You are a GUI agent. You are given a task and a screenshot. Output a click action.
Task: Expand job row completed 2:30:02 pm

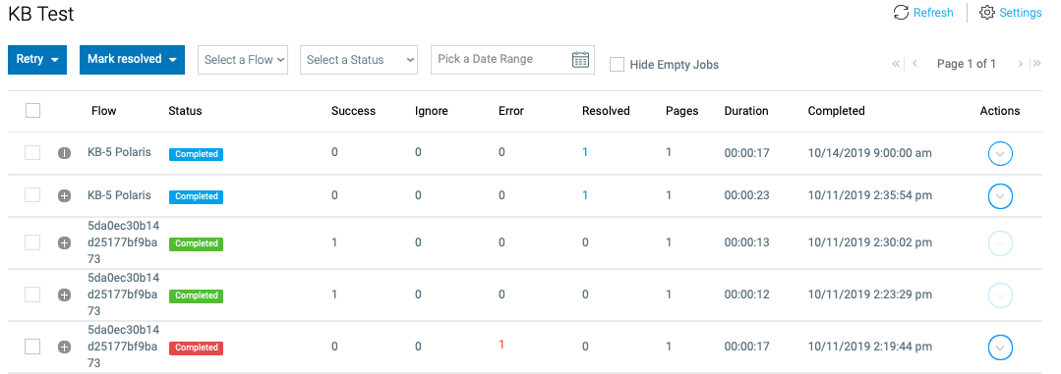click(64, 243)
